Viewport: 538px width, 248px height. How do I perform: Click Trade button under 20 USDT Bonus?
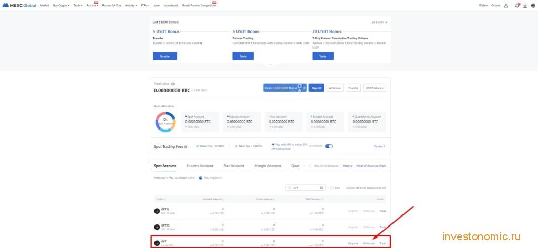[323, 56]
